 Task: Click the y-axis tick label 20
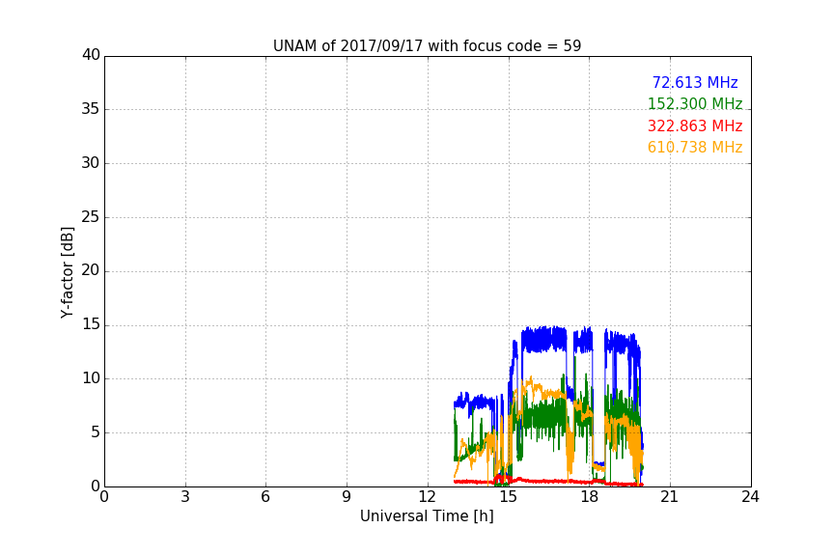[91, 270]
